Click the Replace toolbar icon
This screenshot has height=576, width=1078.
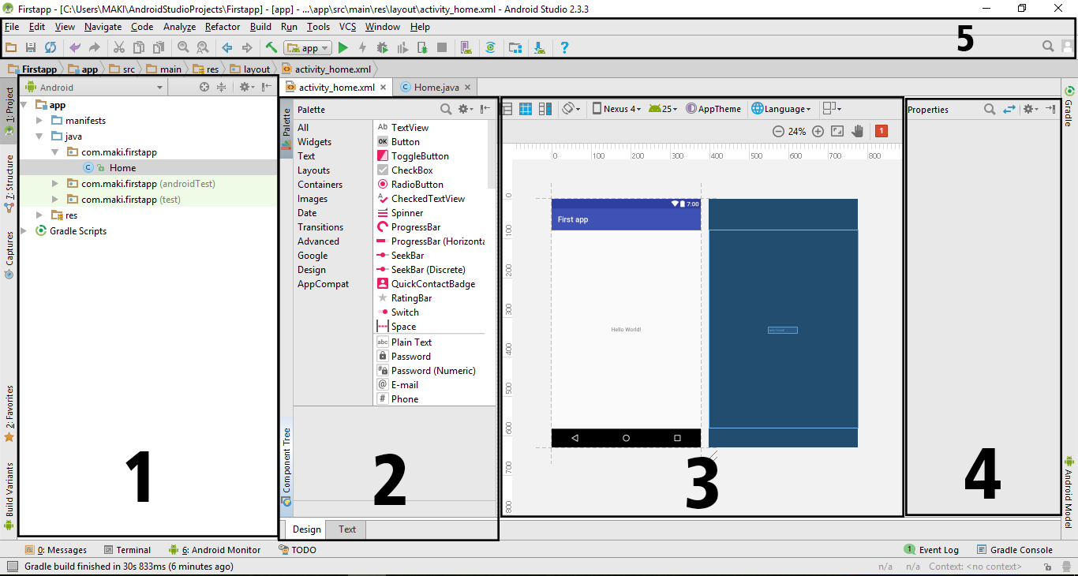click(202, 47)
